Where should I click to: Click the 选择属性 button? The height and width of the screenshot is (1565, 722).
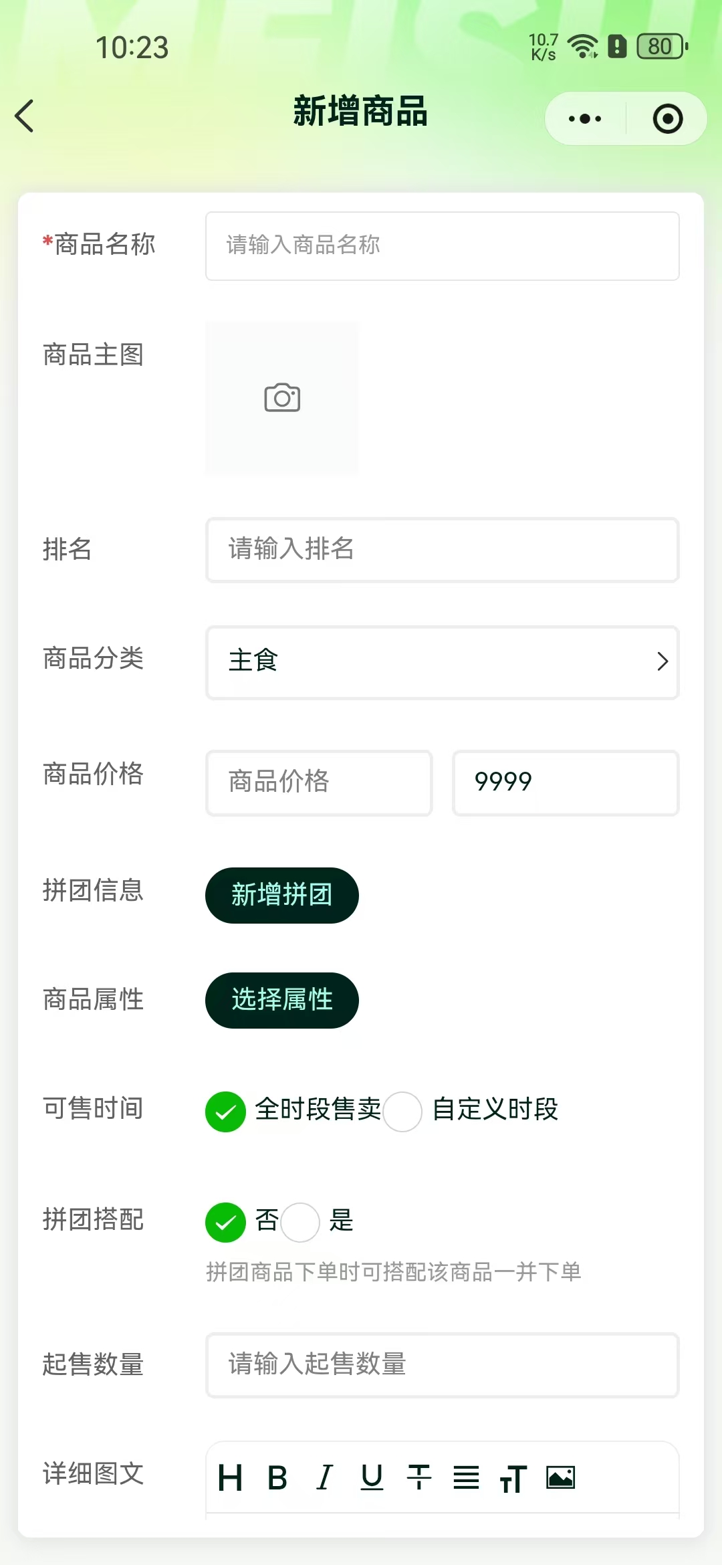tap(282, 1001)
